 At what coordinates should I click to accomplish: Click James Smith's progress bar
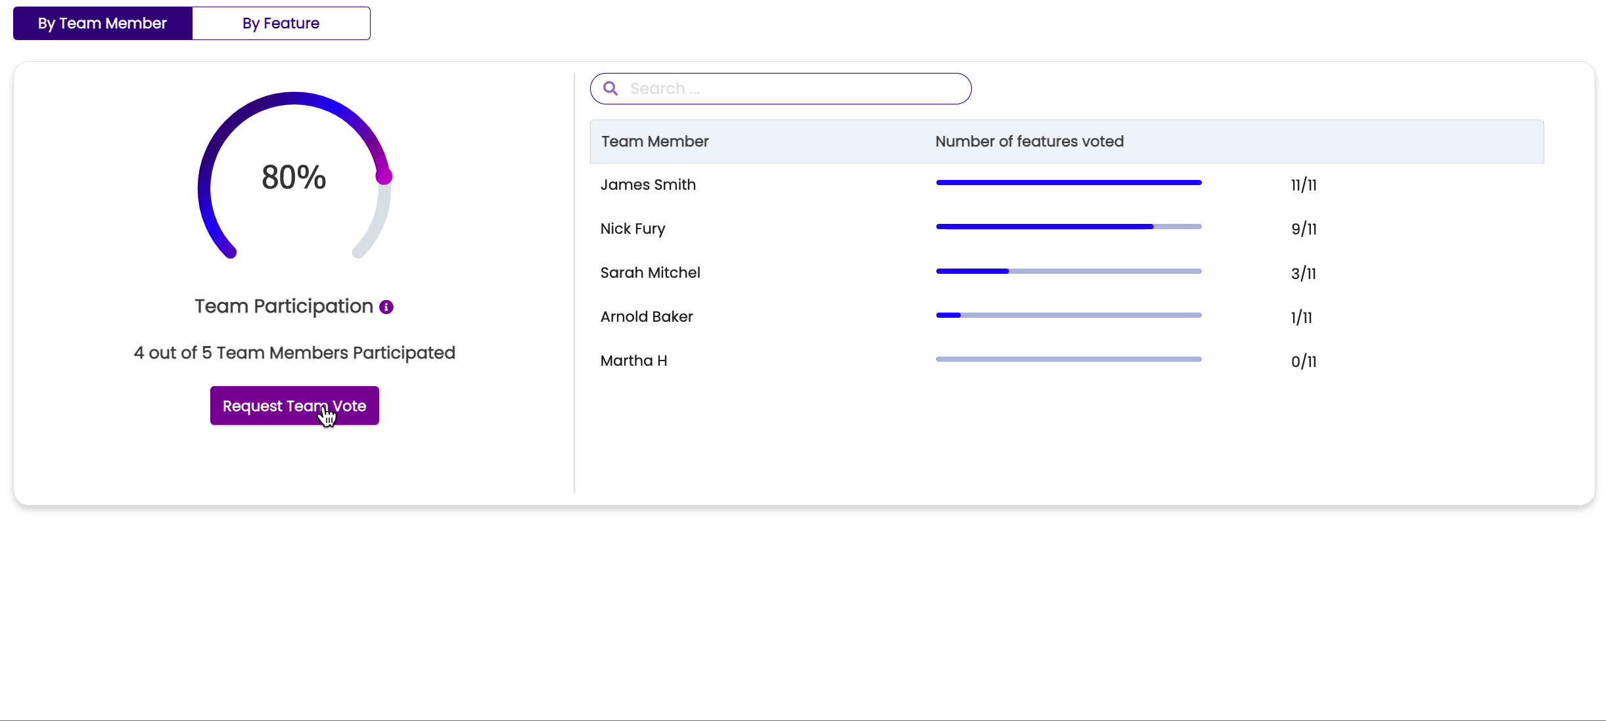(x=1068, y=183)
